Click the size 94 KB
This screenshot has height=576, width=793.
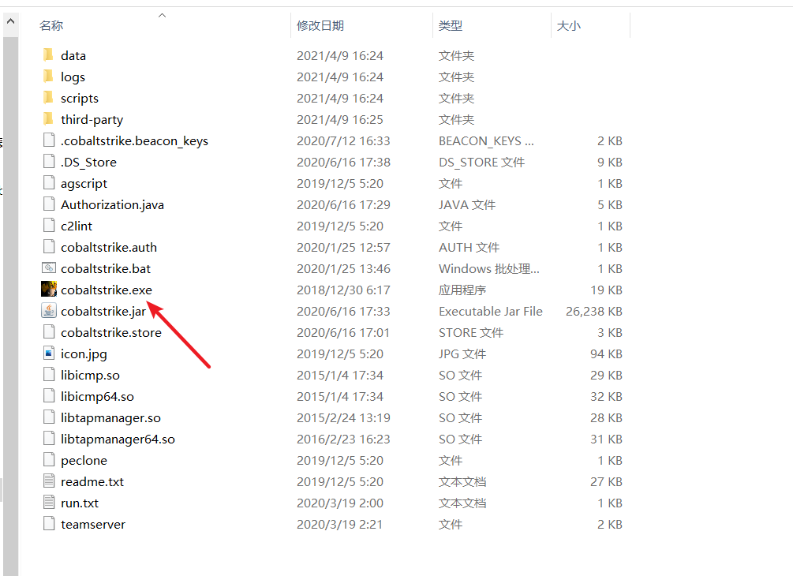pyautogui.click(x=606, y=354)
